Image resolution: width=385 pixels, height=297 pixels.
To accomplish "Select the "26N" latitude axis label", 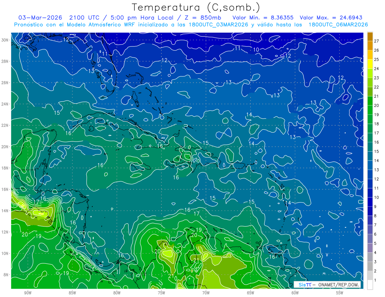I will 5,83.
